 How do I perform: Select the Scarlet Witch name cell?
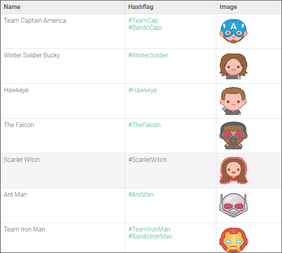tap(22, 160)
